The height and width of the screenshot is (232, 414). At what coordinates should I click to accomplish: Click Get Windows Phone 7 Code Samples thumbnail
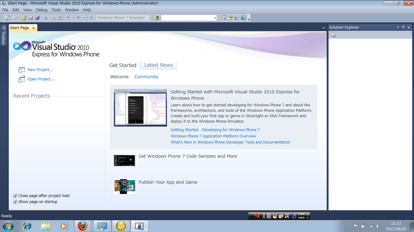coord(125,160)
